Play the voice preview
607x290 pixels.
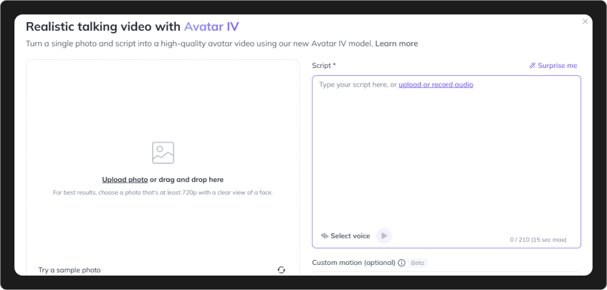point(384,236)
